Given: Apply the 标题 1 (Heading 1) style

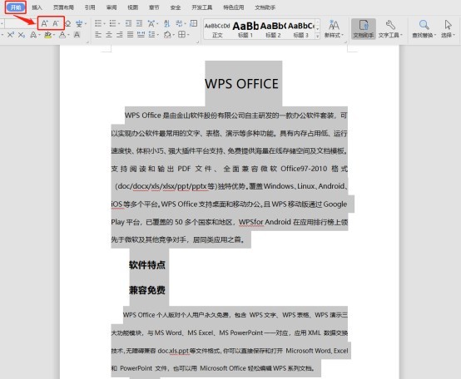Looking at the screenshot, I should [245, 30].
